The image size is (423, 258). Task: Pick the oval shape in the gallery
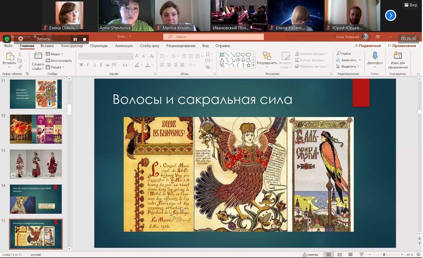[x=243, y=55]
